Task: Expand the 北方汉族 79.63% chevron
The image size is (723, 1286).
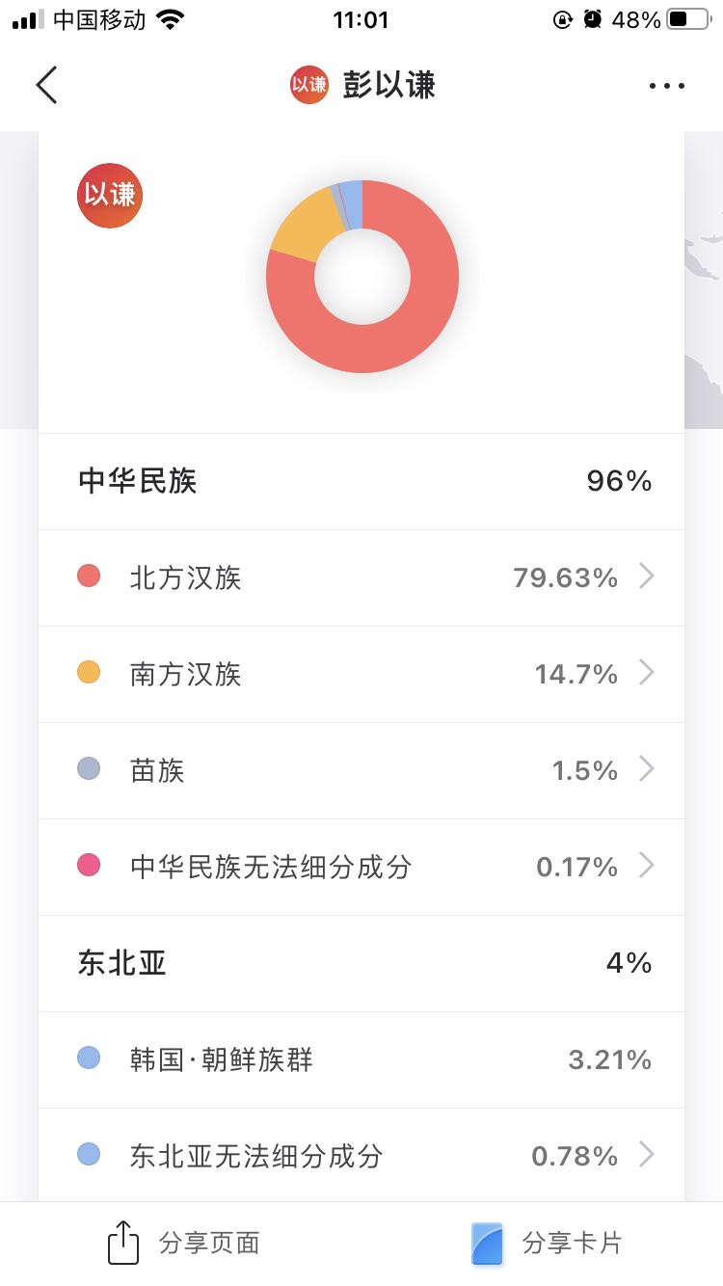Action: pyautogui.click(x=647, y=576)
